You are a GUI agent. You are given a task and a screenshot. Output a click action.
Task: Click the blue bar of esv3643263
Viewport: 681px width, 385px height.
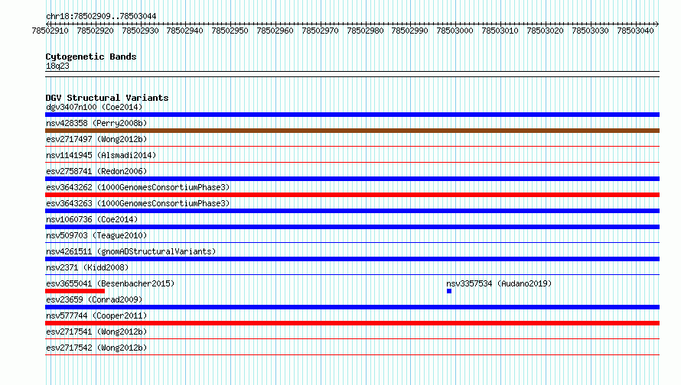[x=352, y=211]
